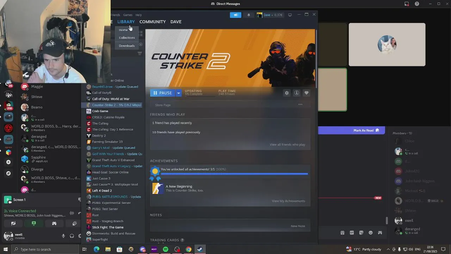Open the DAVE profile tab
This screenshot has width=451, height=254.
tap(176, 22)
